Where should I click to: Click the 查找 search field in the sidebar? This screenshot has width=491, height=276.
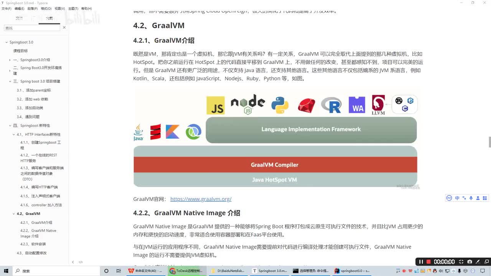32,28
